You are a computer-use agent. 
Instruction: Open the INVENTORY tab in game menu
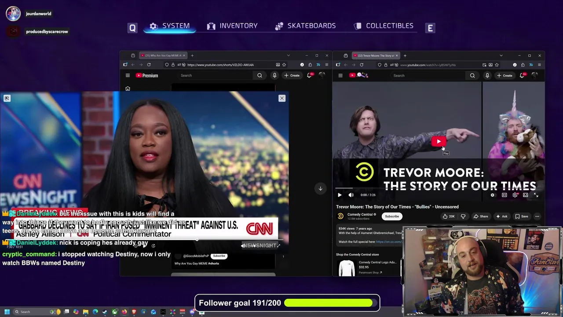click(232, 26)
